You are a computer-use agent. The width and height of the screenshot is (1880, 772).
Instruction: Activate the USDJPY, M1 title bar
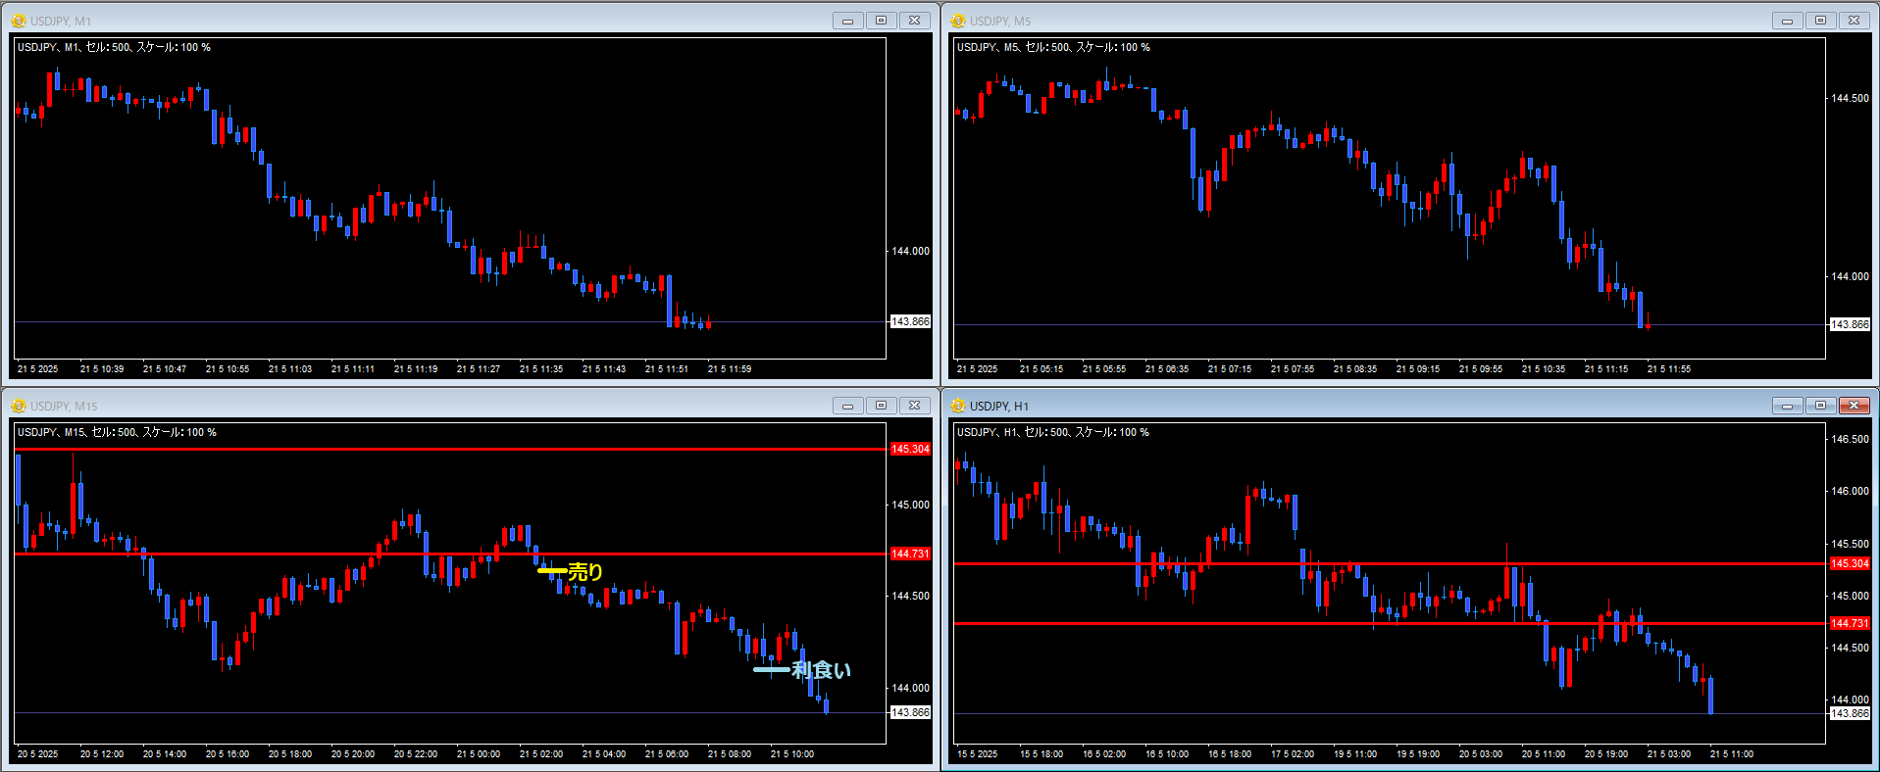pyautogui.click(x=422, y=21)
